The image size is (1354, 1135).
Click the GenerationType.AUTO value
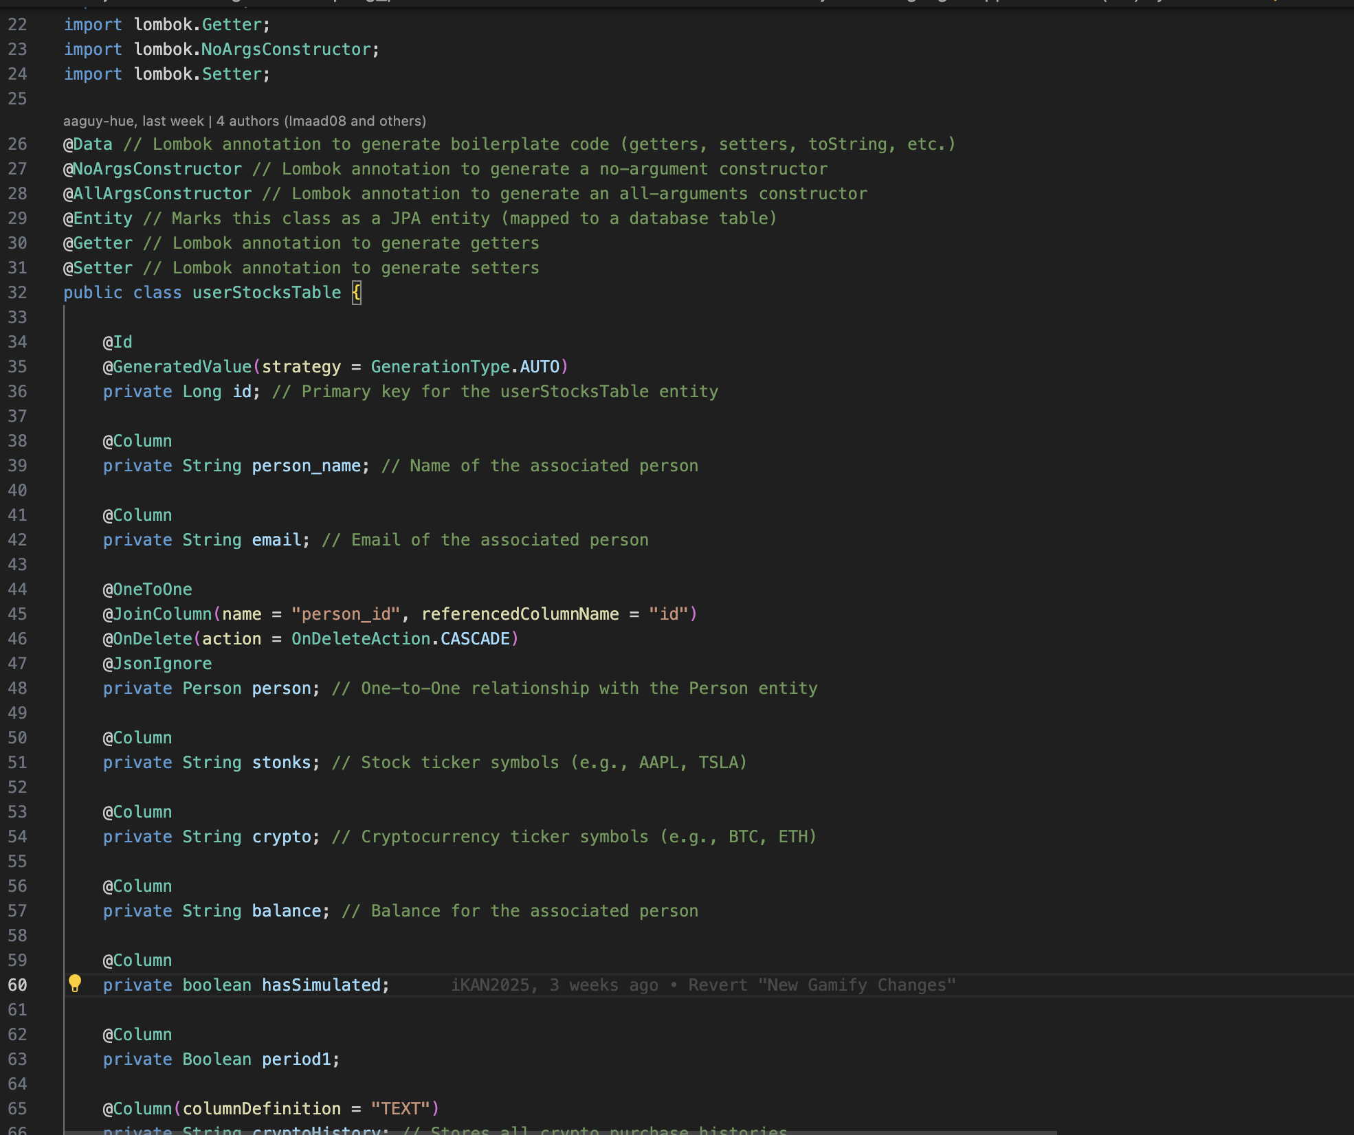coord(465,367)
